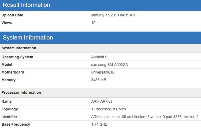Select the Operating System label

[x=17, y=57]
